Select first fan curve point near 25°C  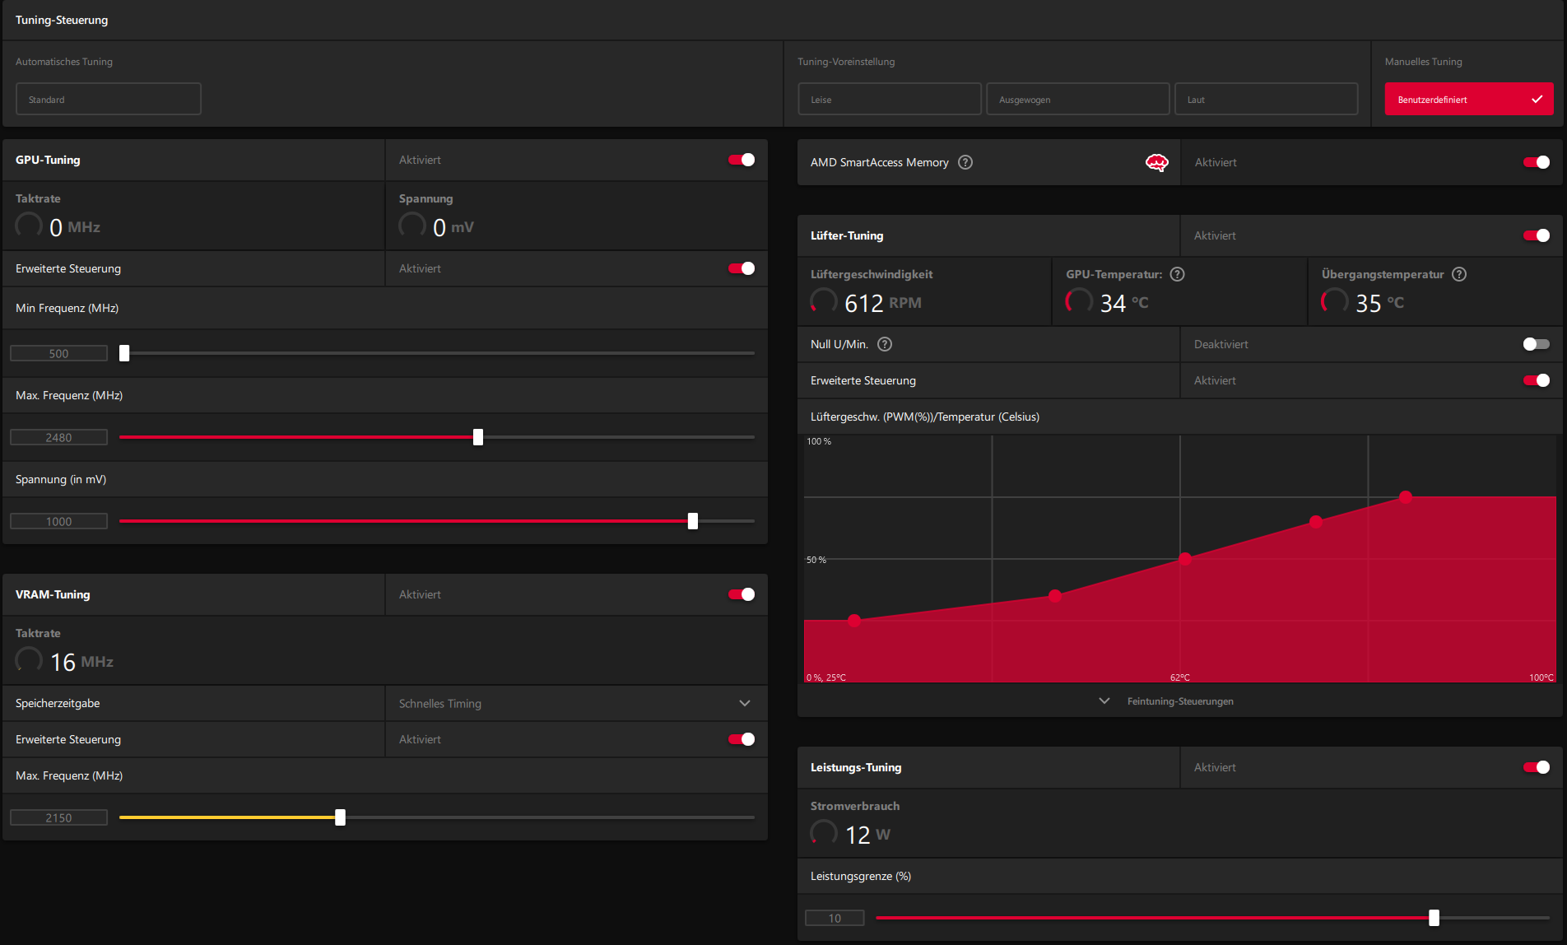[854, 620]
